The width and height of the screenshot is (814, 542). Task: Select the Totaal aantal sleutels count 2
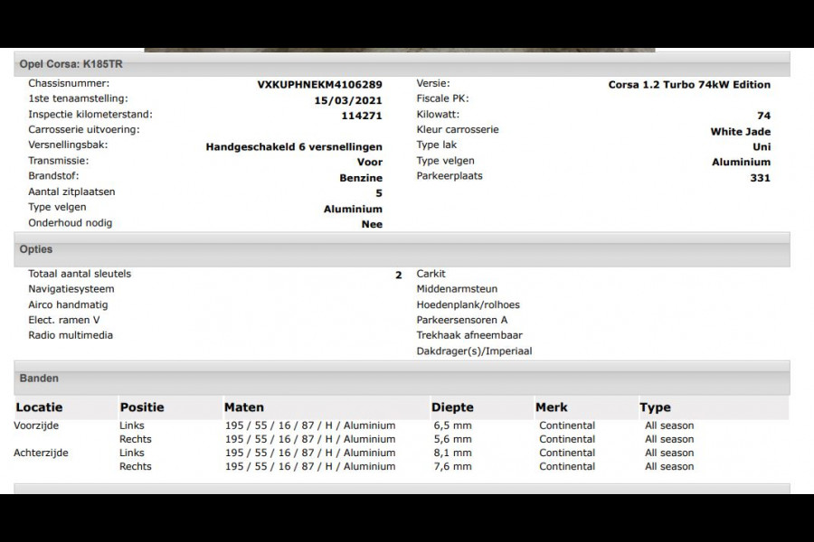(398, 273)
